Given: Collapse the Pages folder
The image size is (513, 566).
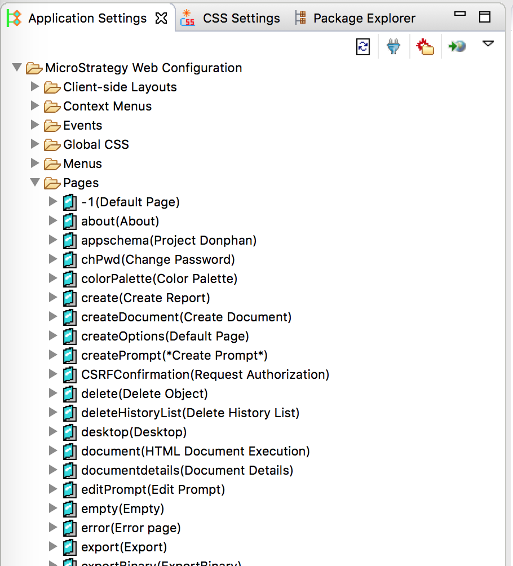Looking at the screenshot, I should click(x=35, y=183).
